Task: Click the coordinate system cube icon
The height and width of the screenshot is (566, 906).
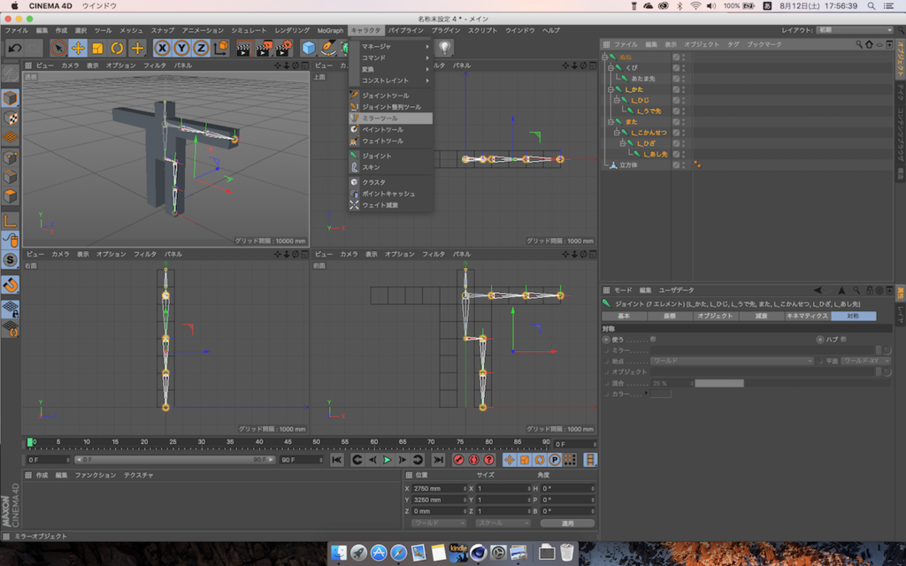Action: [220, 48]
